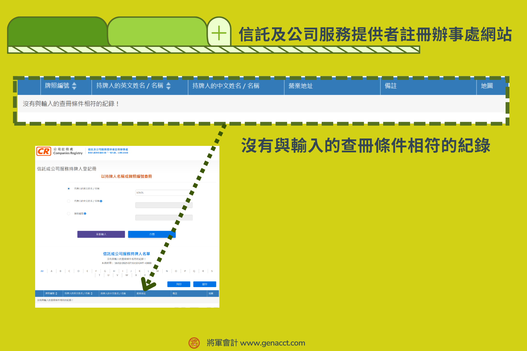Viewport: 527px width, 351px height.
Task: Click the CR Companies Registry logo
Action: point(44,151)
